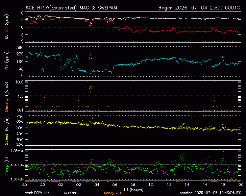The image size is (246, 196).
Task: Click the 'caution:' label at bottom
Action: coord(70,193)
